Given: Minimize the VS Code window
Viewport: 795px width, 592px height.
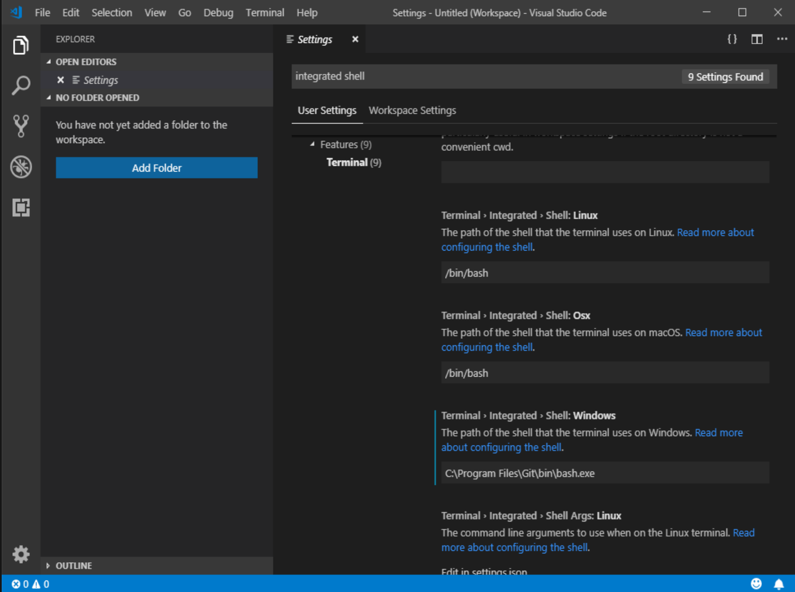Looking at the screenshot, I should click(706, 12).
